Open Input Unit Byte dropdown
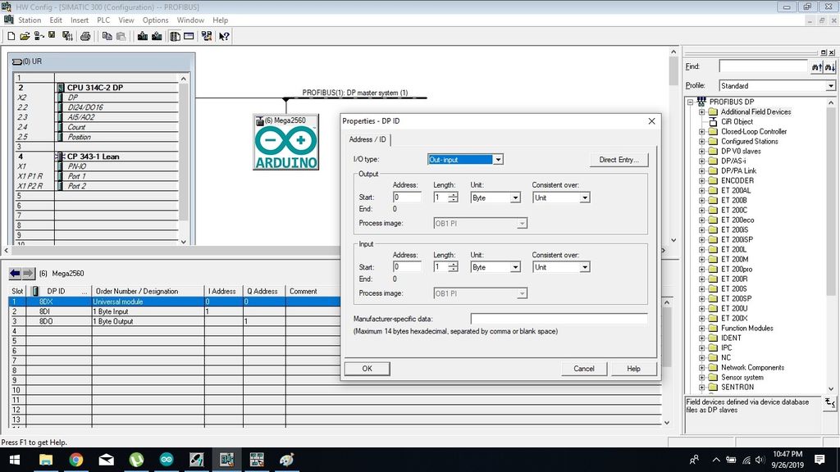Viewport: 840px width, 472px height. coord(515,267)
